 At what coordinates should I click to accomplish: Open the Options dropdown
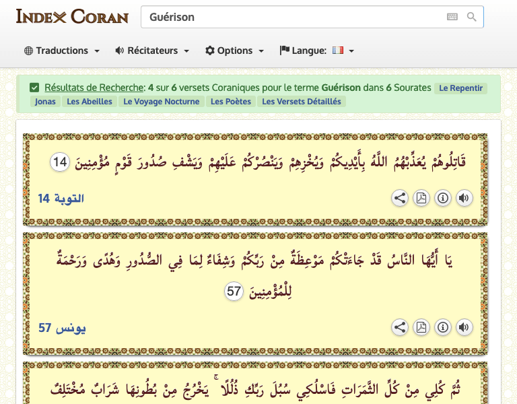(234, 50)
